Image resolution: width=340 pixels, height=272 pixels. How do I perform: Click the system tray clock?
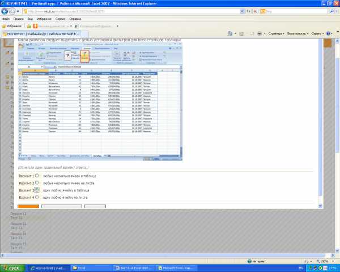coord(334,268)
